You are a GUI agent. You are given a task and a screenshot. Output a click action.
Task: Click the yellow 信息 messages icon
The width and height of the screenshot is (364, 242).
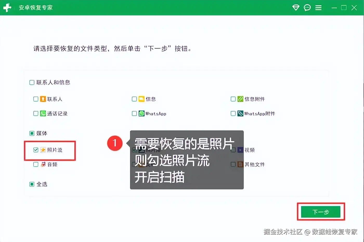pyautogui.click(x=141, y=99)
